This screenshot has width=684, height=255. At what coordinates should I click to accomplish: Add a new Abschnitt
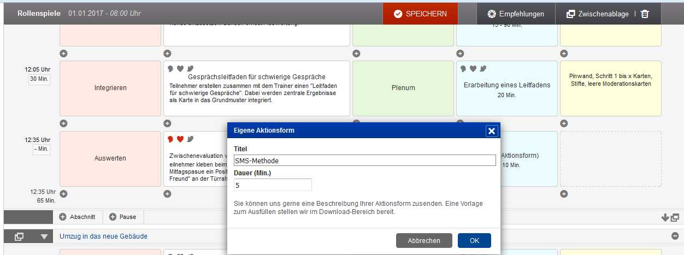pyautogui.click(x=77, y=217)
